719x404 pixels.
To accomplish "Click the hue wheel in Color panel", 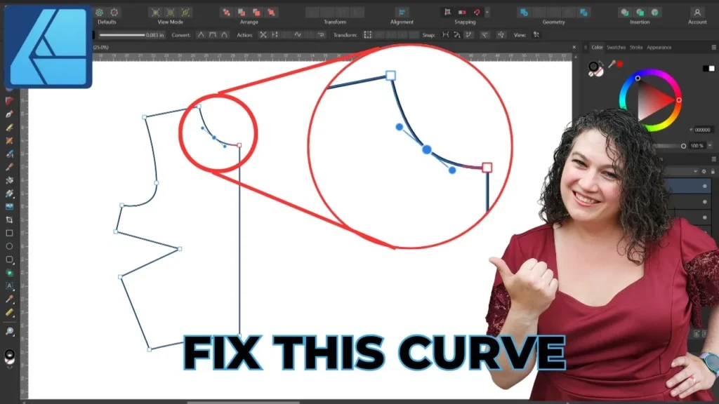I will tap(650, 100).
